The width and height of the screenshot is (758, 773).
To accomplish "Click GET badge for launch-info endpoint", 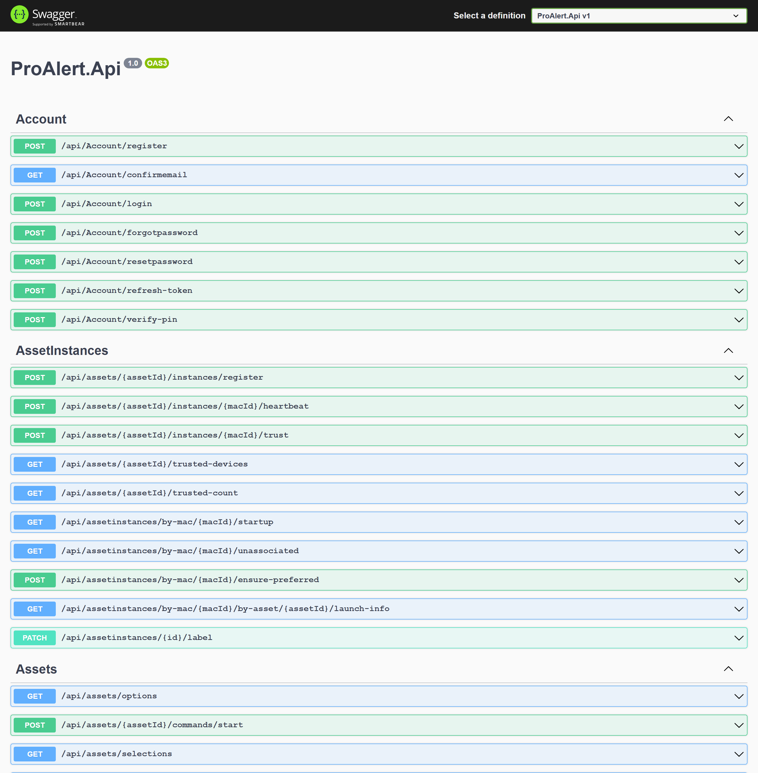I will [x=35, y=609].
